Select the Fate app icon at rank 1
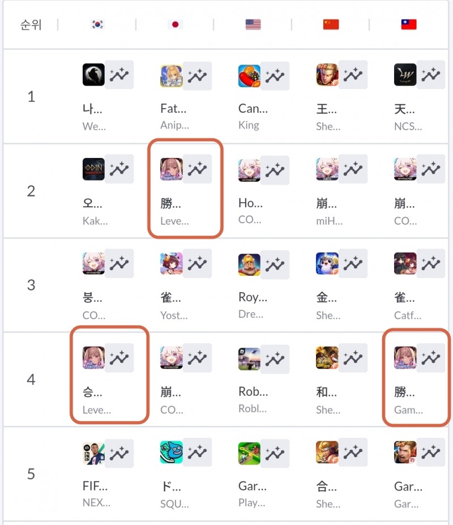The height and width of the screenshot is (525, 453). coord(171,75)
